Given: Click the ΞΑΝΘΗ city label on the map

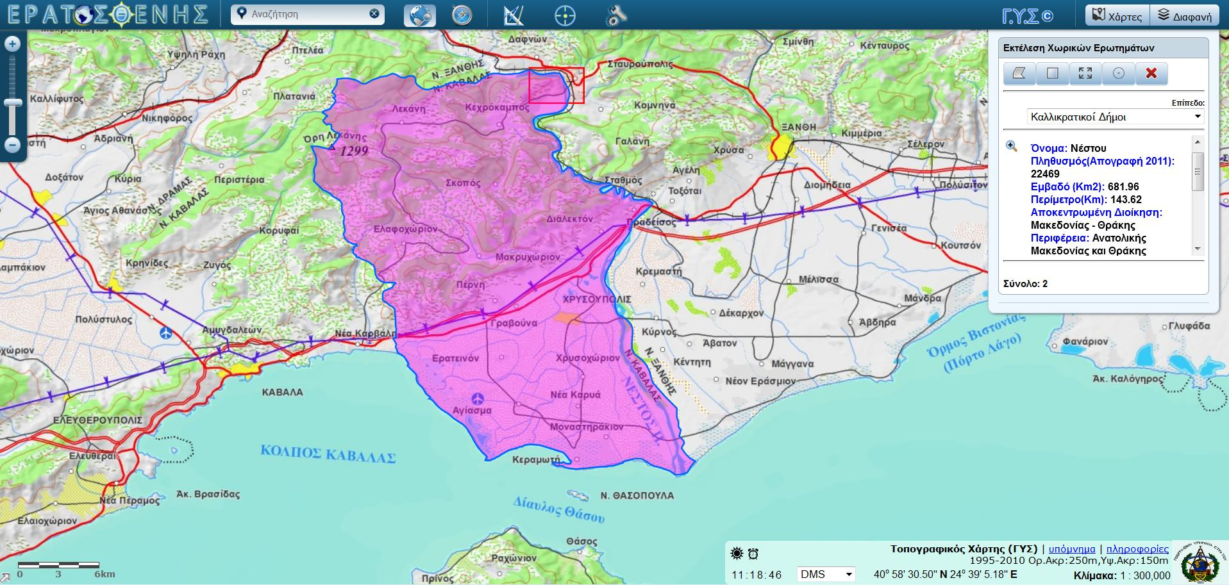Looking at the screenshot, I should click(798, 128).
